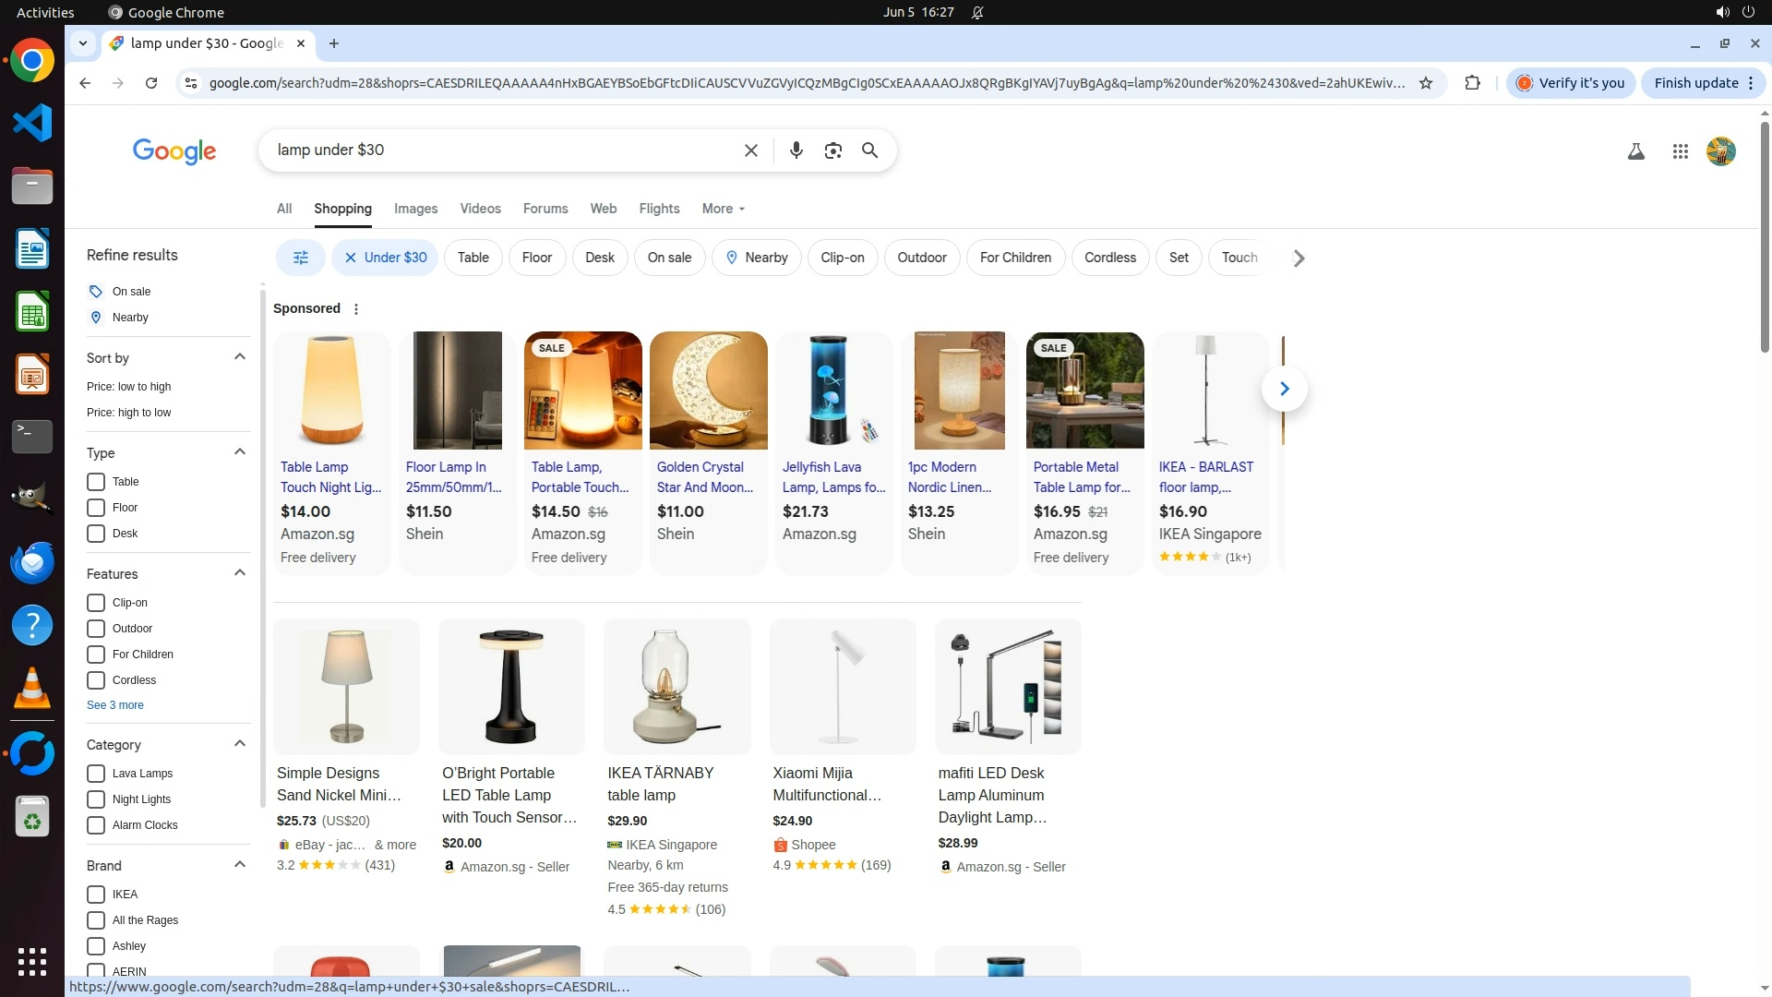Sort by Price: low to high
Screen dimensions: 1772x997
(x=128, y=387)
